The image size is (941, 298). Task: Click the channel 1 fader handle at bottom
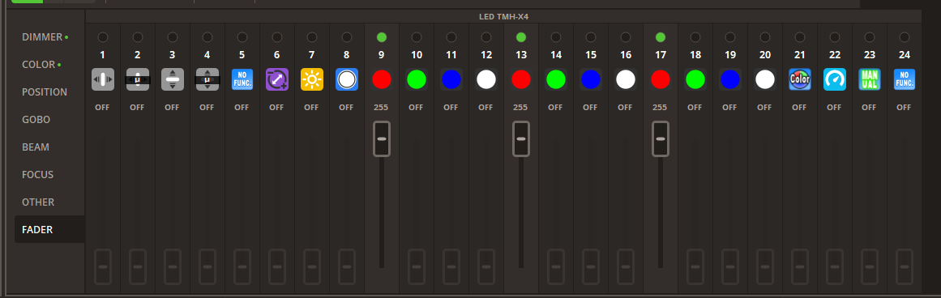[103, 266]
